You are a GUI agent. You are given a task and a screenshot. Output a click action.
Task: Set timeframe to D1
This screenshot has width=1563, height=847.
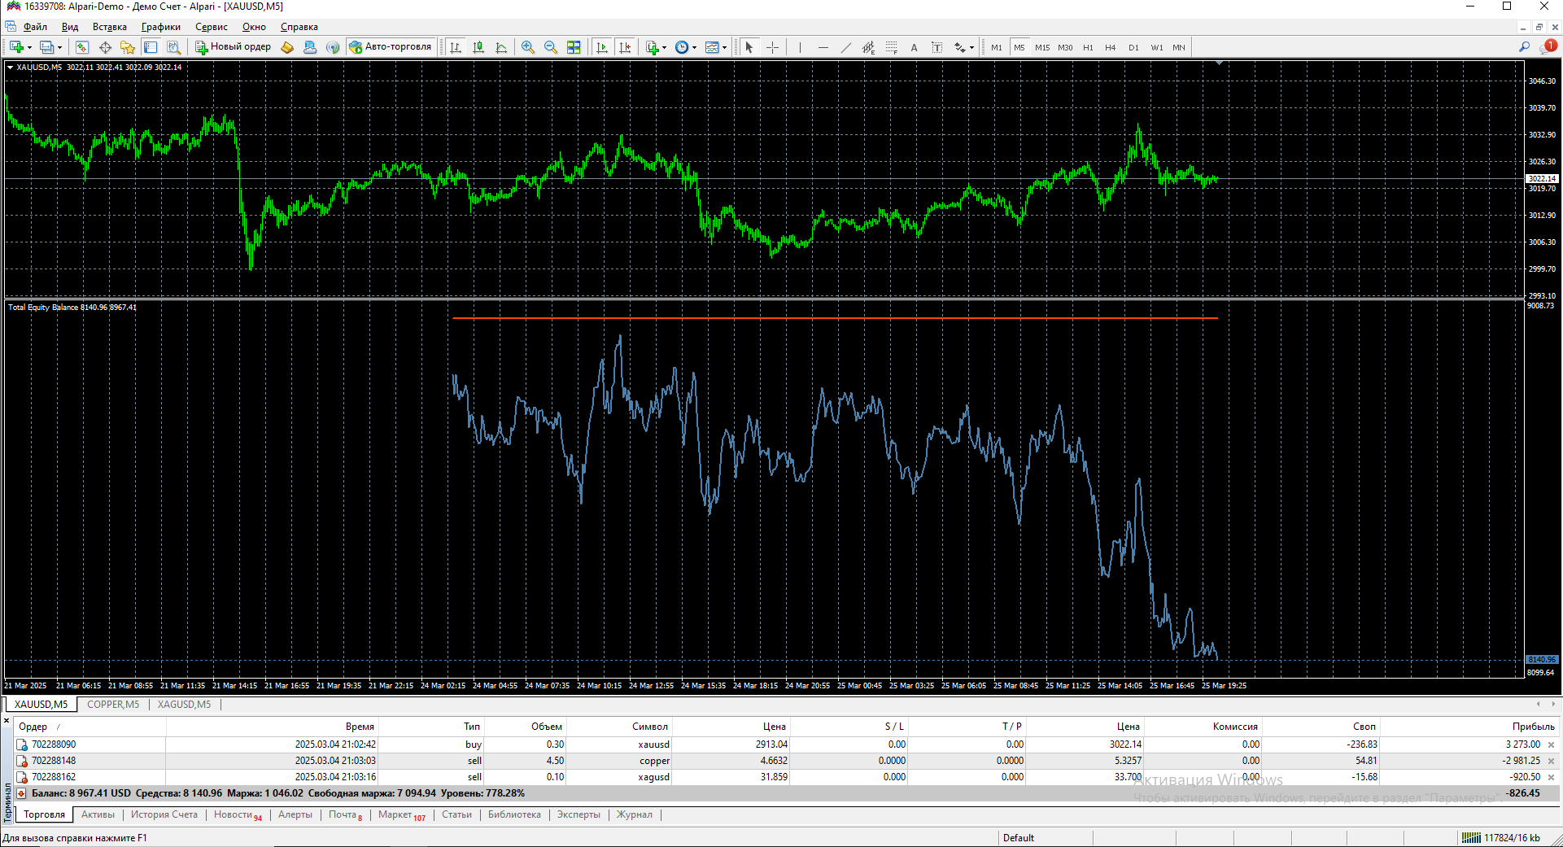(x=1133, y=47)
